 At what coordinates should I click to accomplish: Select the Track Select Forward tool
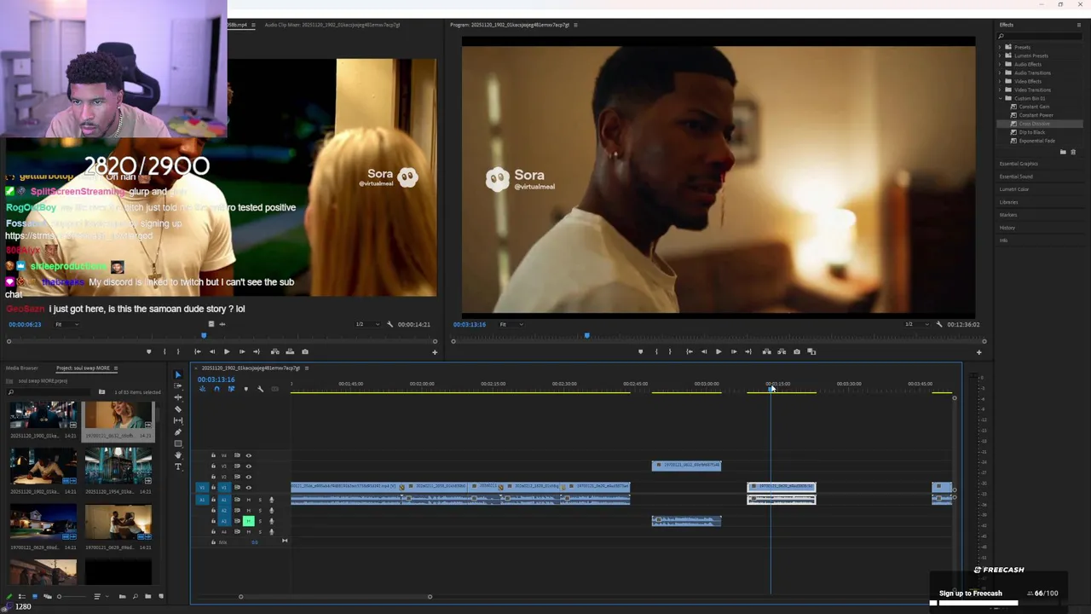click(x=178, y=385)
